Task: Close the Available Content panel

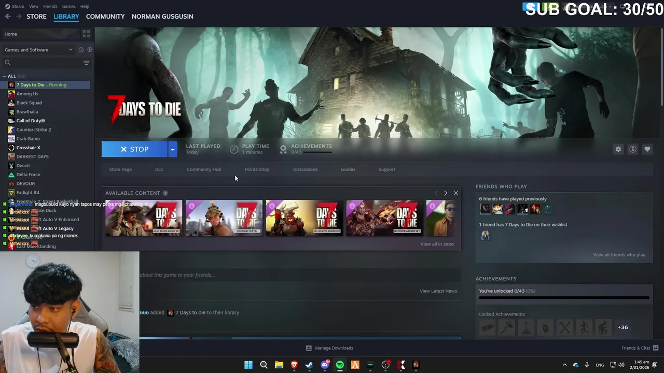Action: tap(455, 193)
